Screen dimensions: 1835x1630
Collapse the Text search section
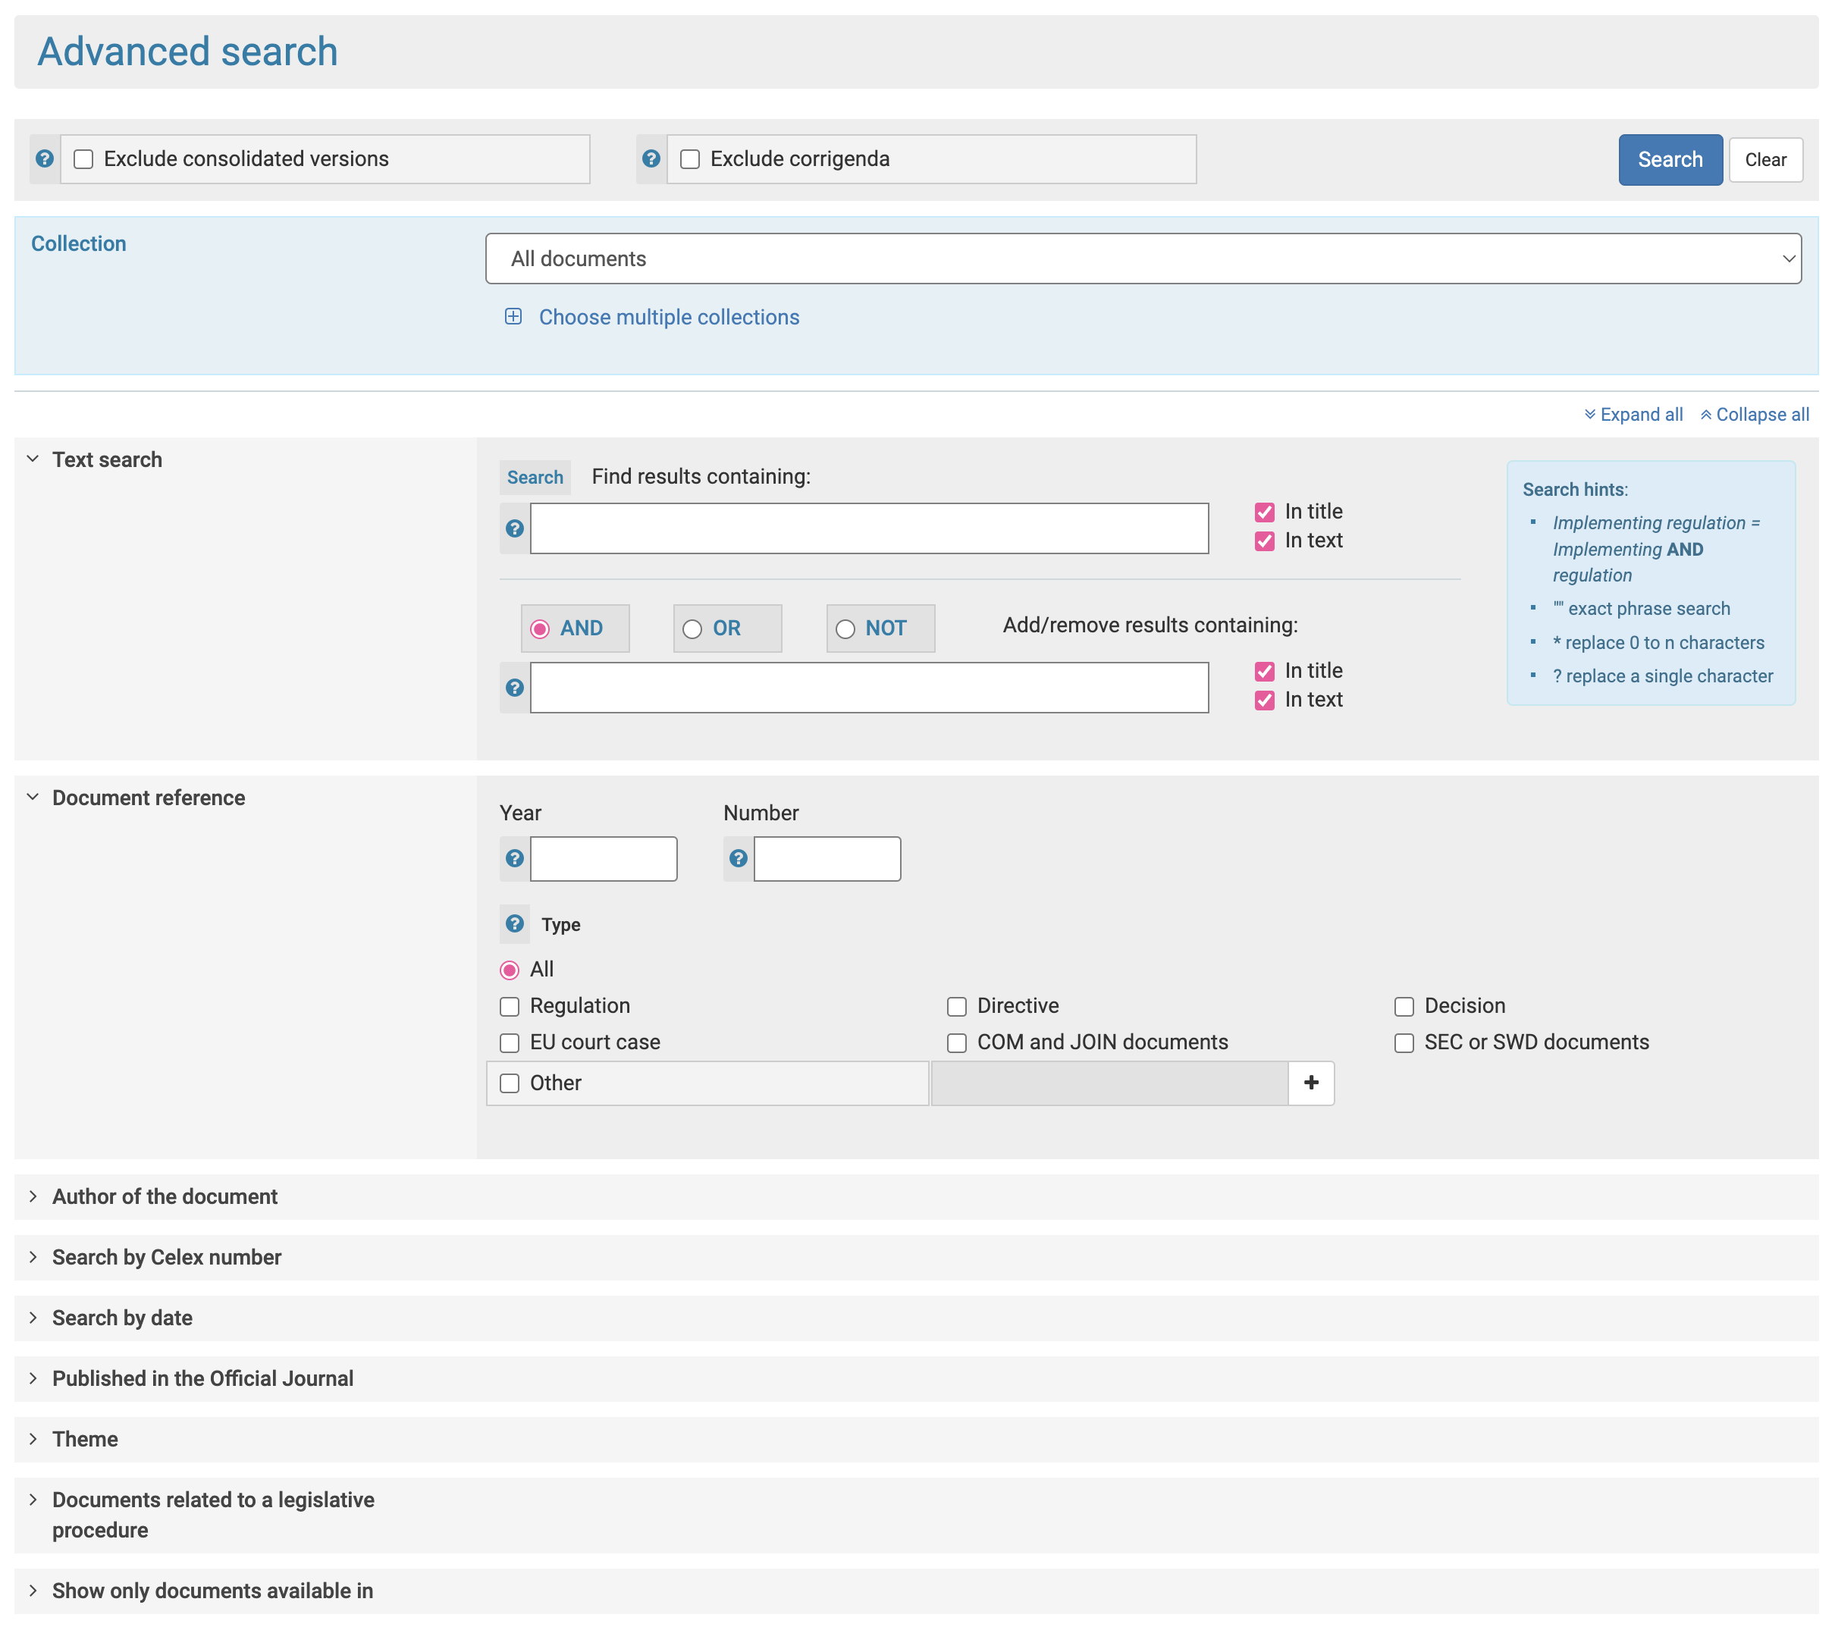pyautogui.click(x=107, y=460)
